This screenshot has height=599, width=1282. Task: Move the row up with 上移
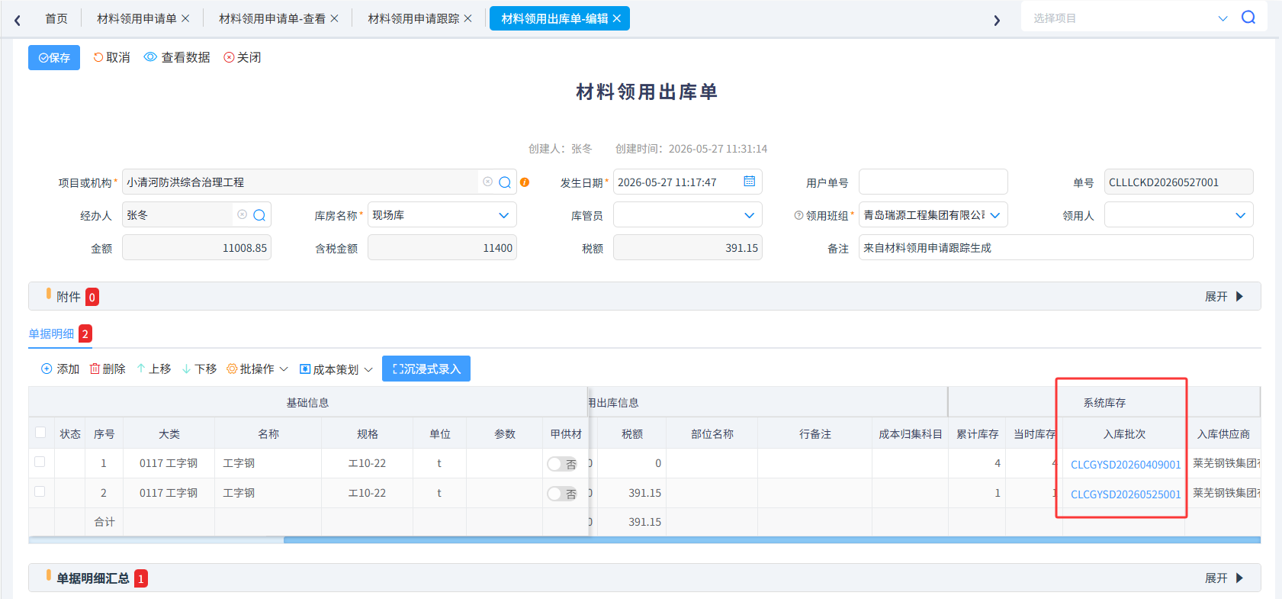pyautogui.click(x=154, y=369)
